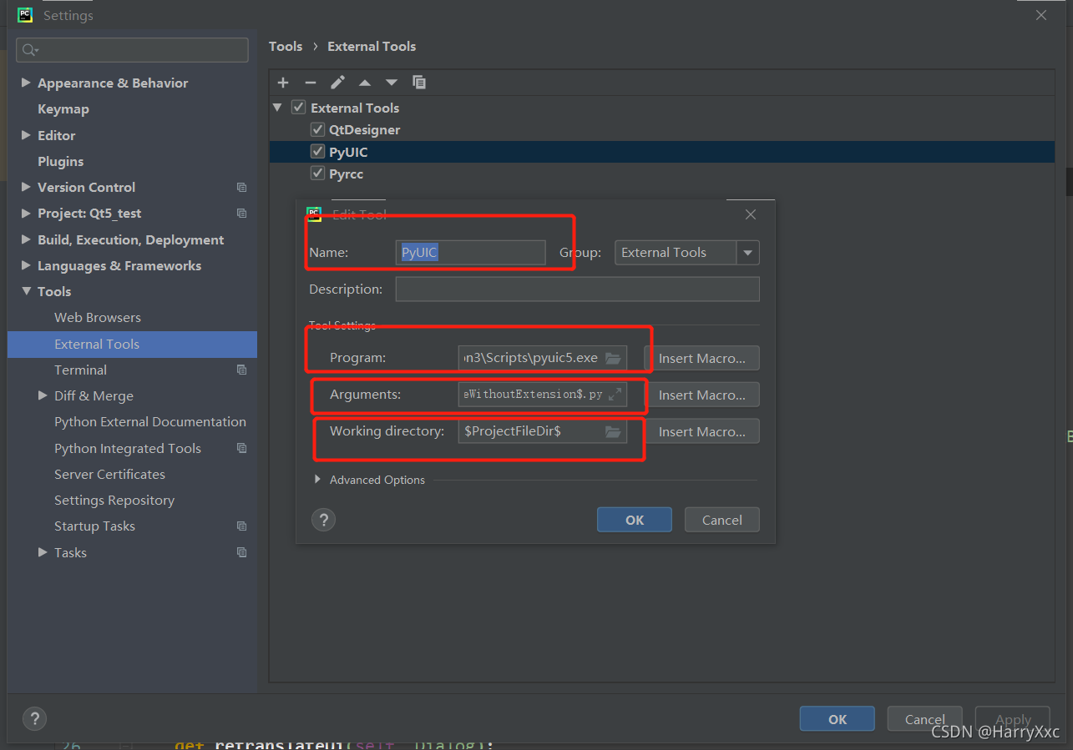This screenshot has height=750, width=1073.
Task: Close the Edit Tool dialog
Action: (751, 214)
